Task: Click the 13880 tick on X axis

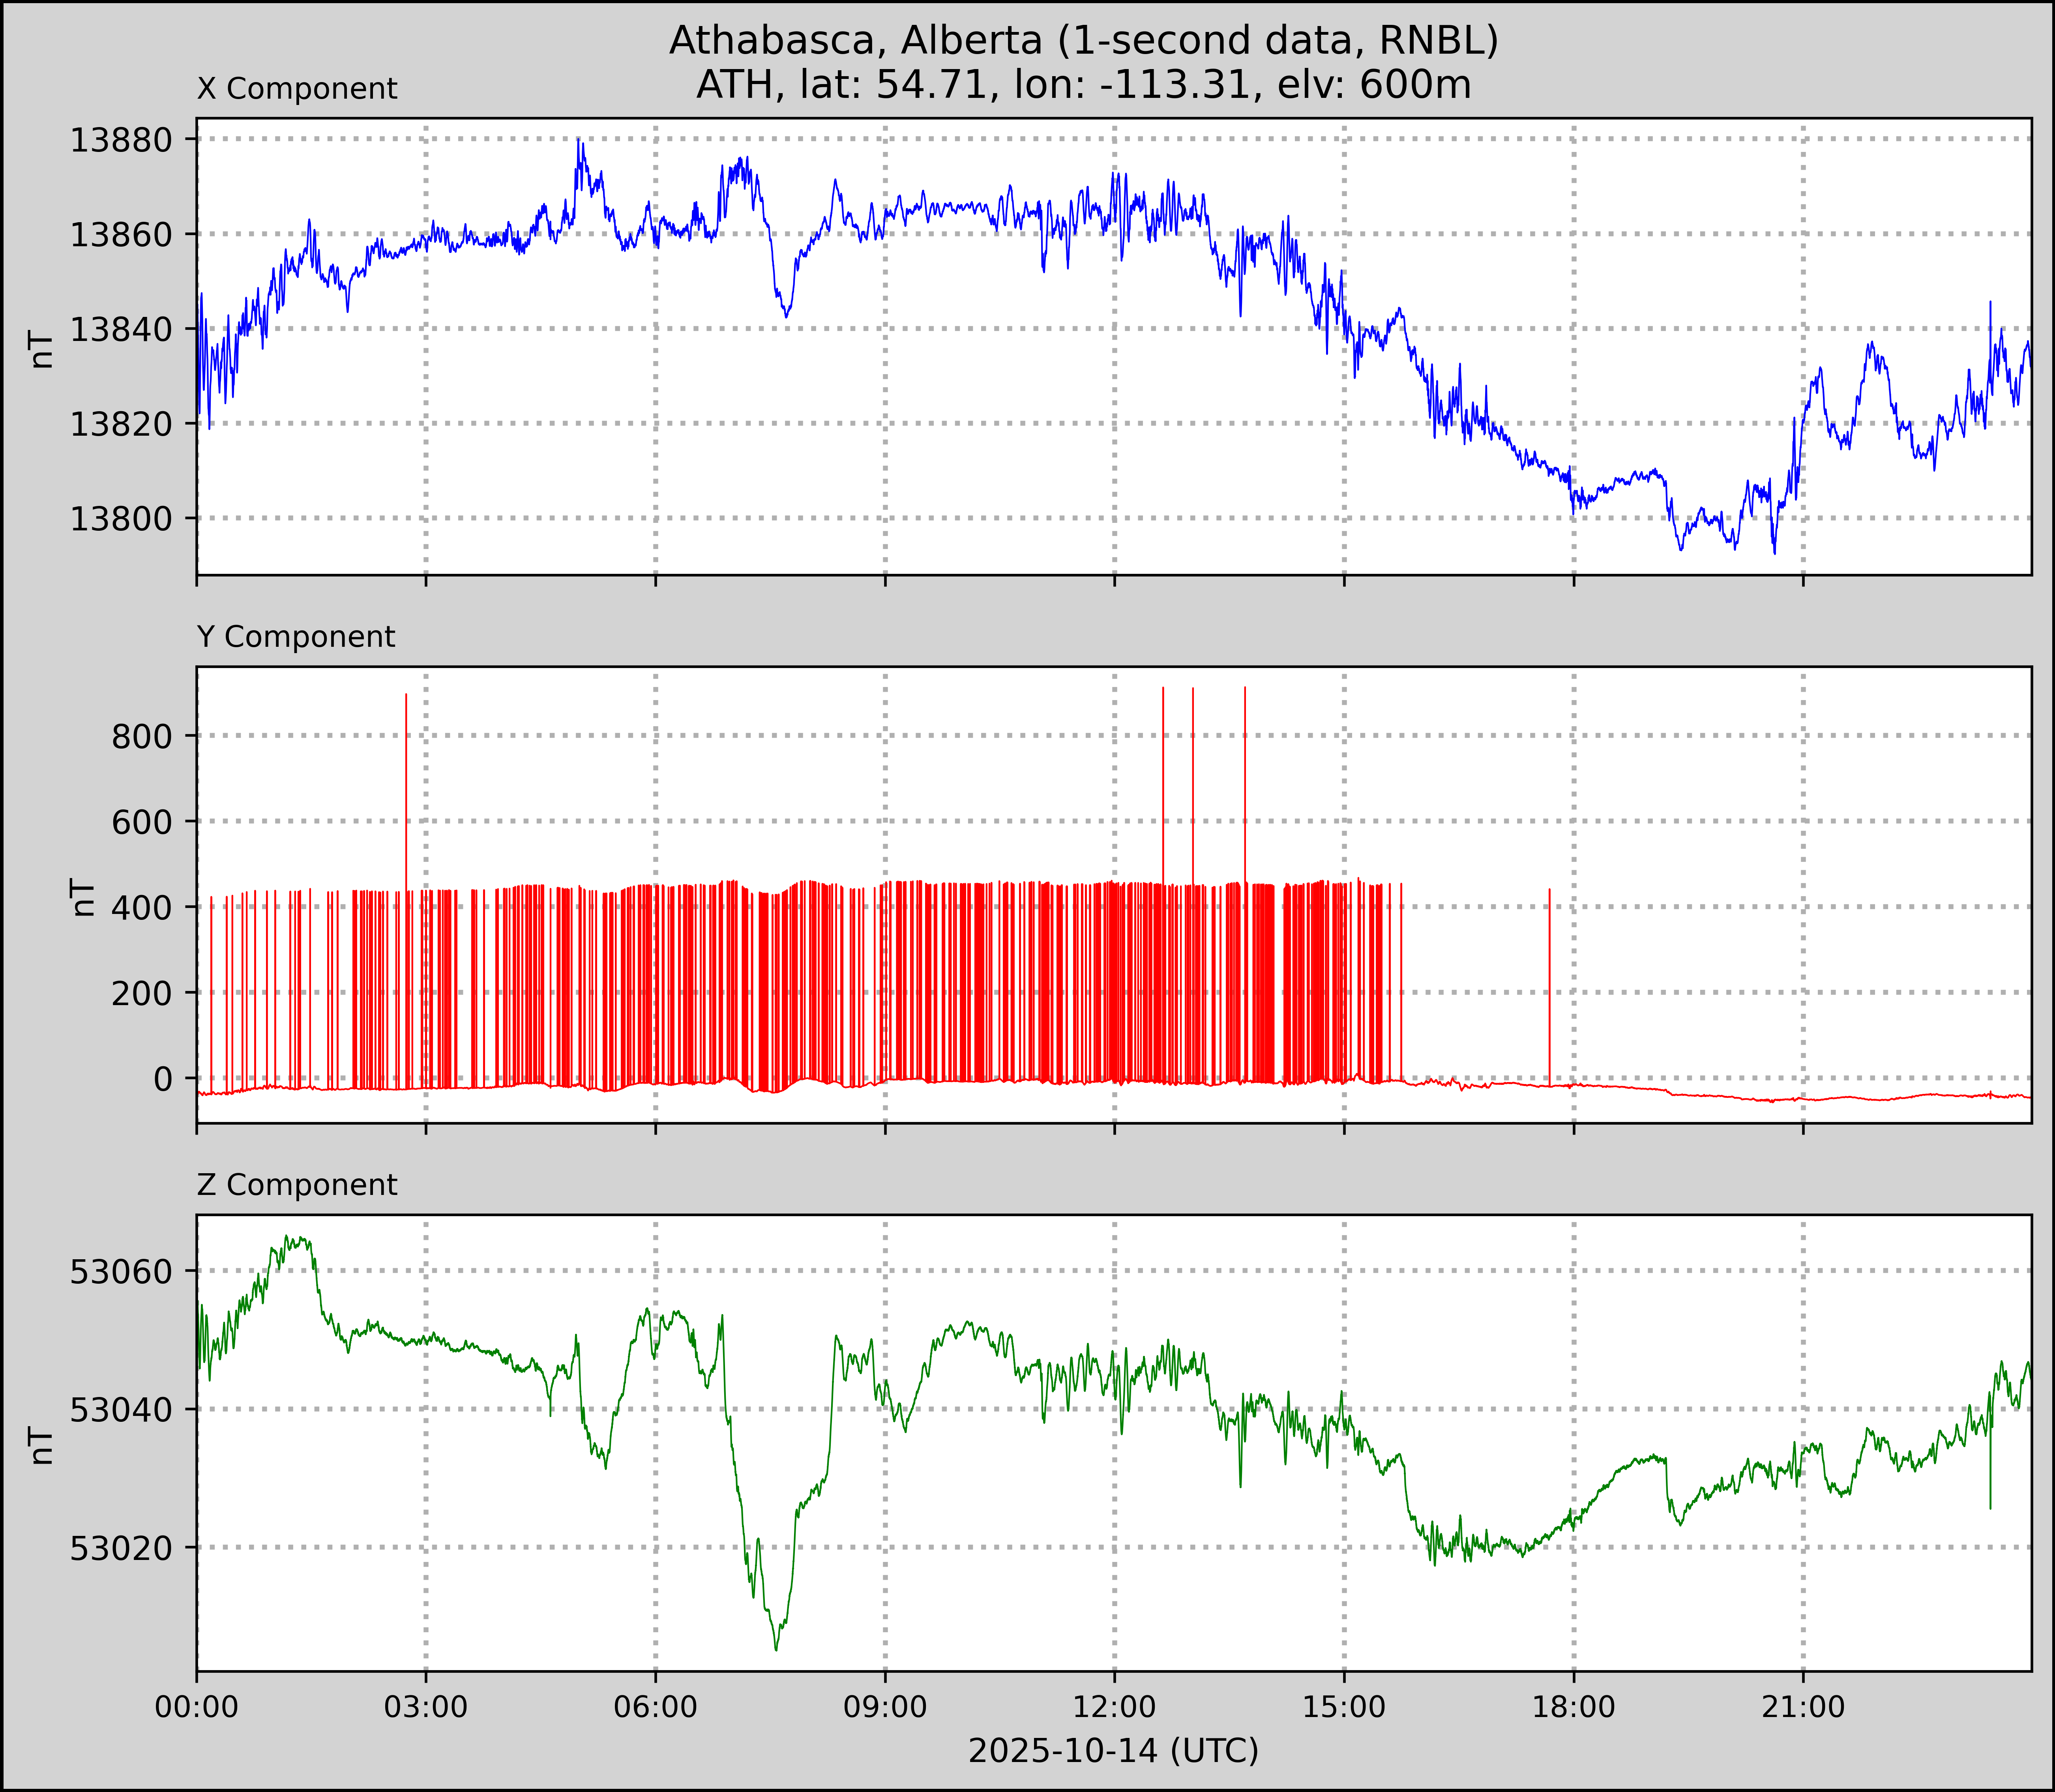Action: (x=121, y=140)
